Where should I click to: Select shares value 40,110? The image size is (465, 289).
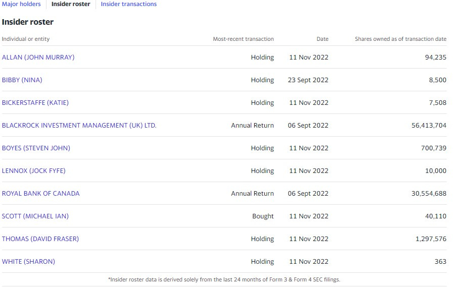pos(436,216)
